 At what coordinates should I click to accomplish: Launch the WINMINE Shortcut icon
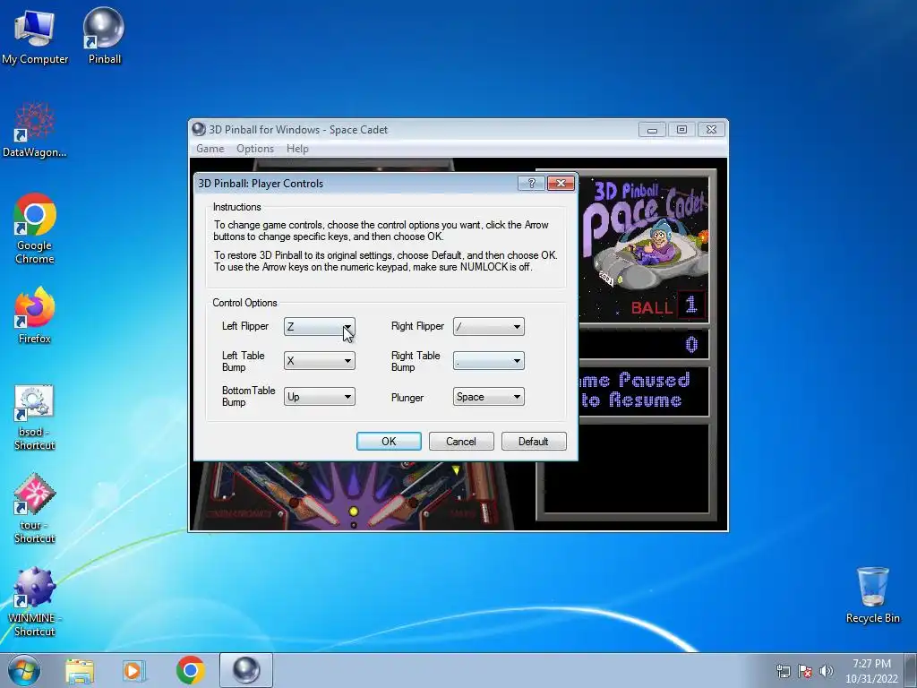[35, 601]
